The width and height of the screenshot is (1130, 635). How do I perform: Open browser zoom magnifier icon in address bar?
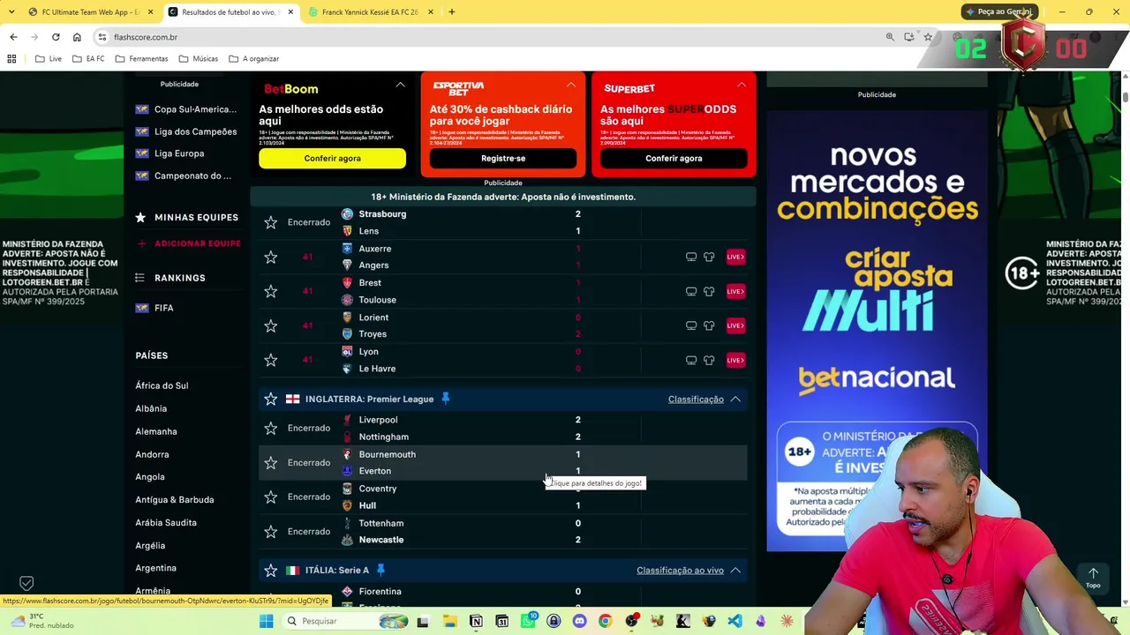coord(890,37)
